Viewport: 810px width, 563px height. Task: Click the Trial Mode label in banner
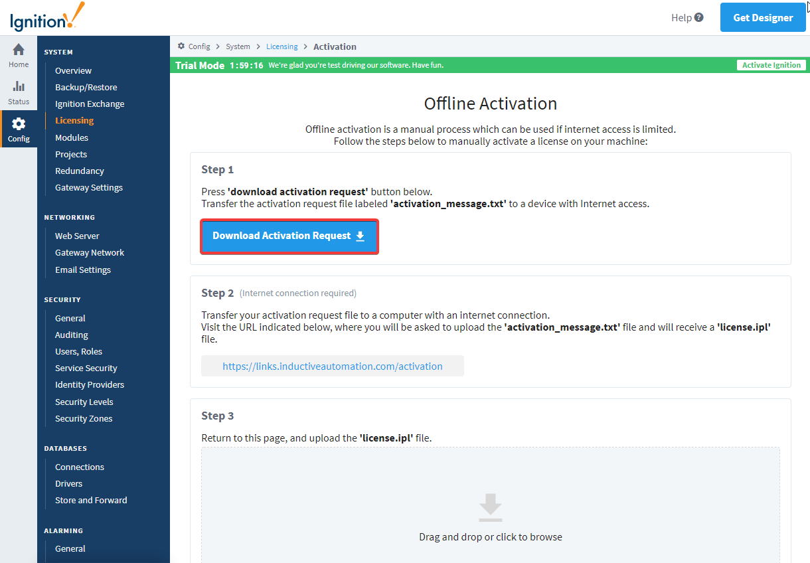[200, 65]
